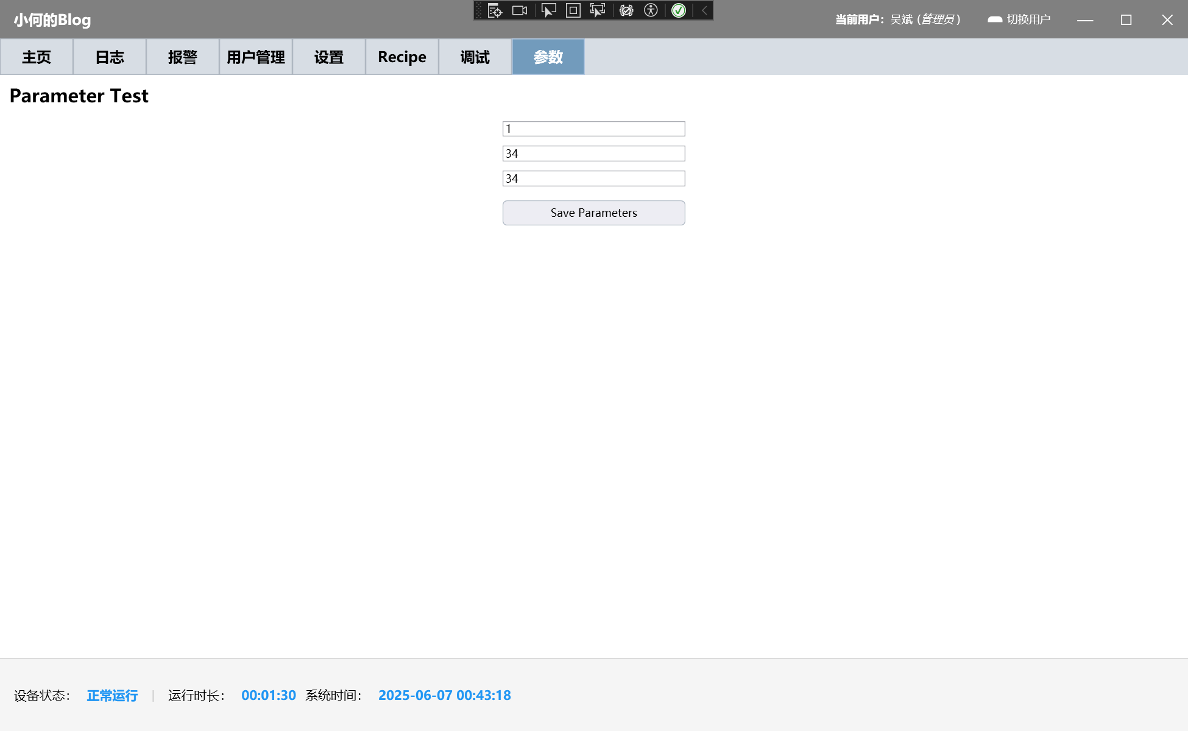Go to the 报警 tab
This screenshot has height=731, width=1188.
[183, 57]
